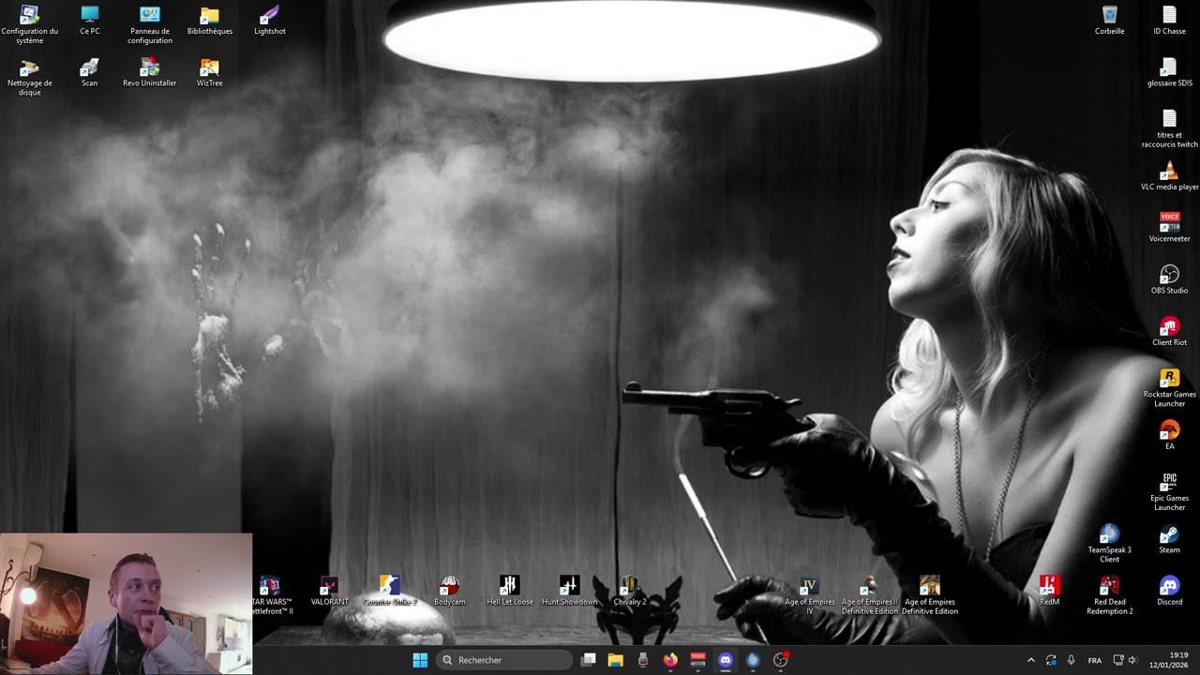Viewport: 1200px width, 675px height.
Task: Select the OBS Studio desktop icon
Action: (x=1169, y=279)
